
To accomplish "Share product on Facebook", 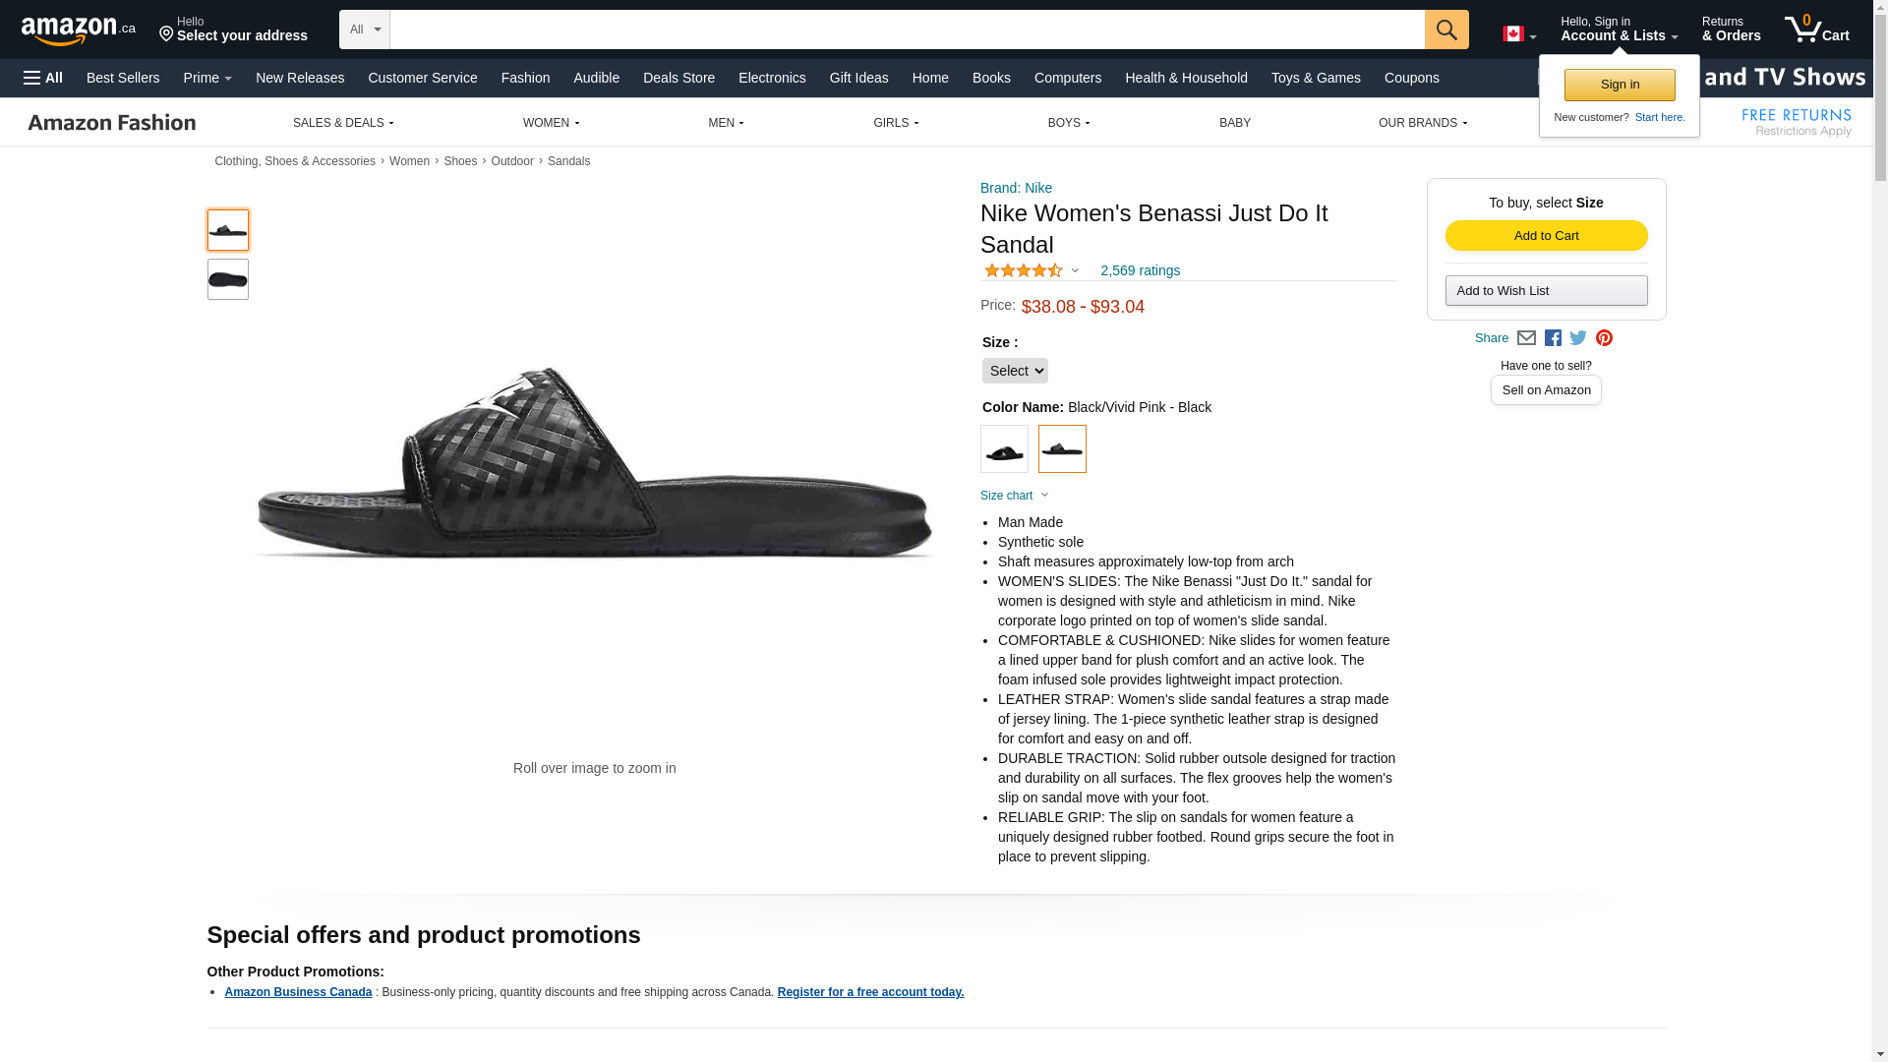I will coord(1553,338).
